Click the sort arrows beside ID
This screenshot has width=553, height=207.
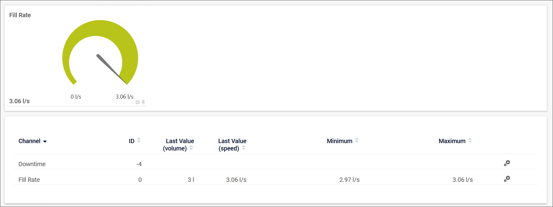139,140
